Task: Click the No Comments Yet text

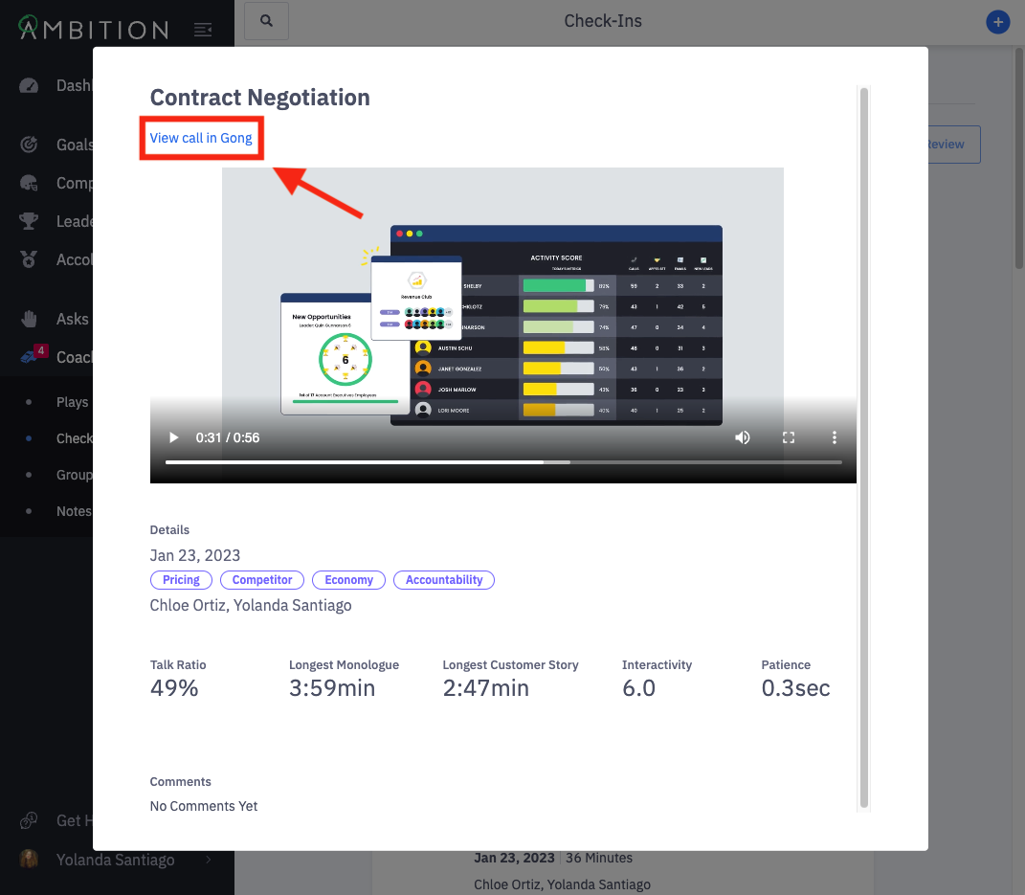Action: pyautogui.click(x=203, y=806)
